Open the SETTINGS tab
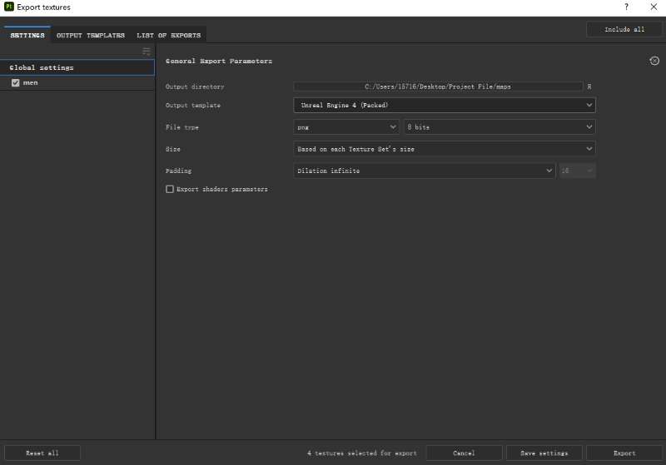This screenshot has width=666, height=465. click(27, 35)
